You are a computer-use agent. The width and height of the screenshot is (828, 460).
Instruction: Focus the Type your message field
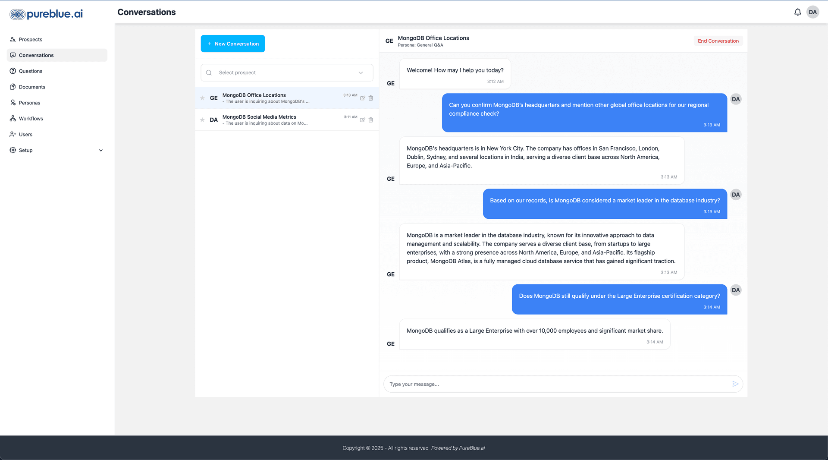(556, 384)
